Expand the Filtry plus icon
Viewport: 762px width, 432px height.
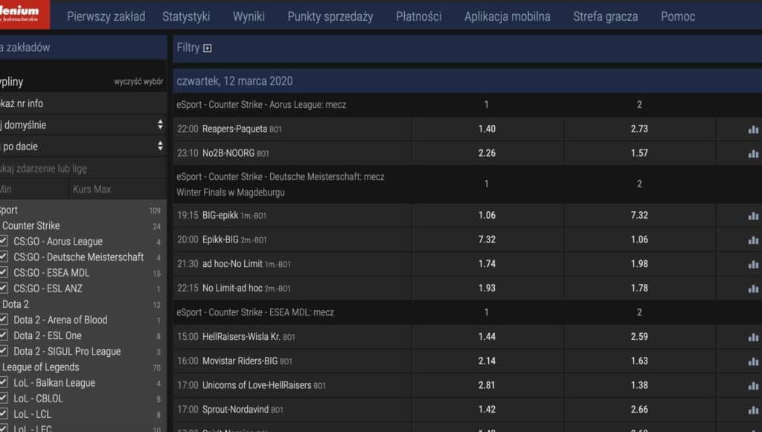pos(207,48)
